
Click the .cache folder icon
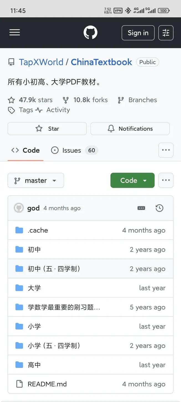19,230
